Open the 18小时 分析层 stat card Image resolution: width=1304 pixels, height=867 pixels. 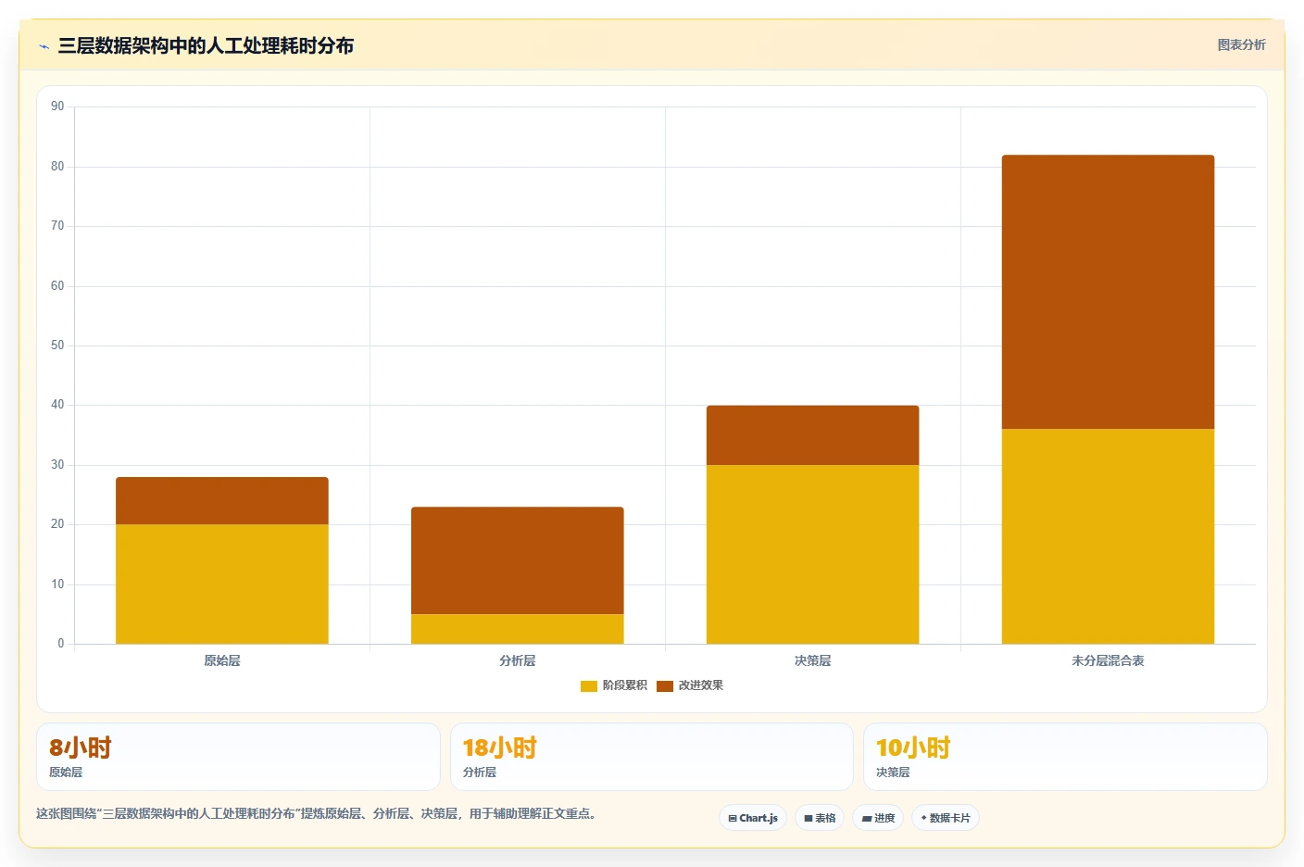[652, 757]
